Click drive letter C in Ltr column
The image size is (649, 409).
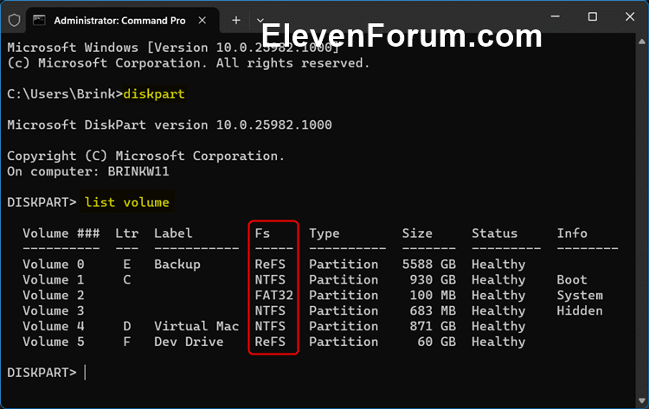point(127,279)
